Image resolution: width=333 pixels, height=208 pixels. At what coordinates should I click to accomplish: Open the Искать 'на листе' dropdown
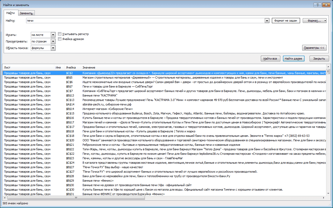[x=53, y=35]
